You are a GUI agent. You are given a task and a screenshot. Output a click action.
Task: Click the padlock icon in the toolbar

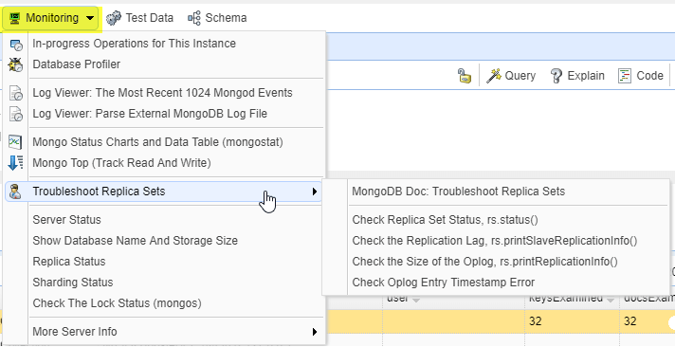[465, 76]
